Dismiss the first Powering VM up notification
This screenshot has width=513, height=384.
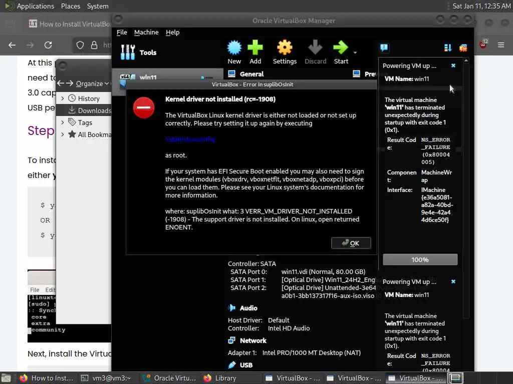(453, 65)
